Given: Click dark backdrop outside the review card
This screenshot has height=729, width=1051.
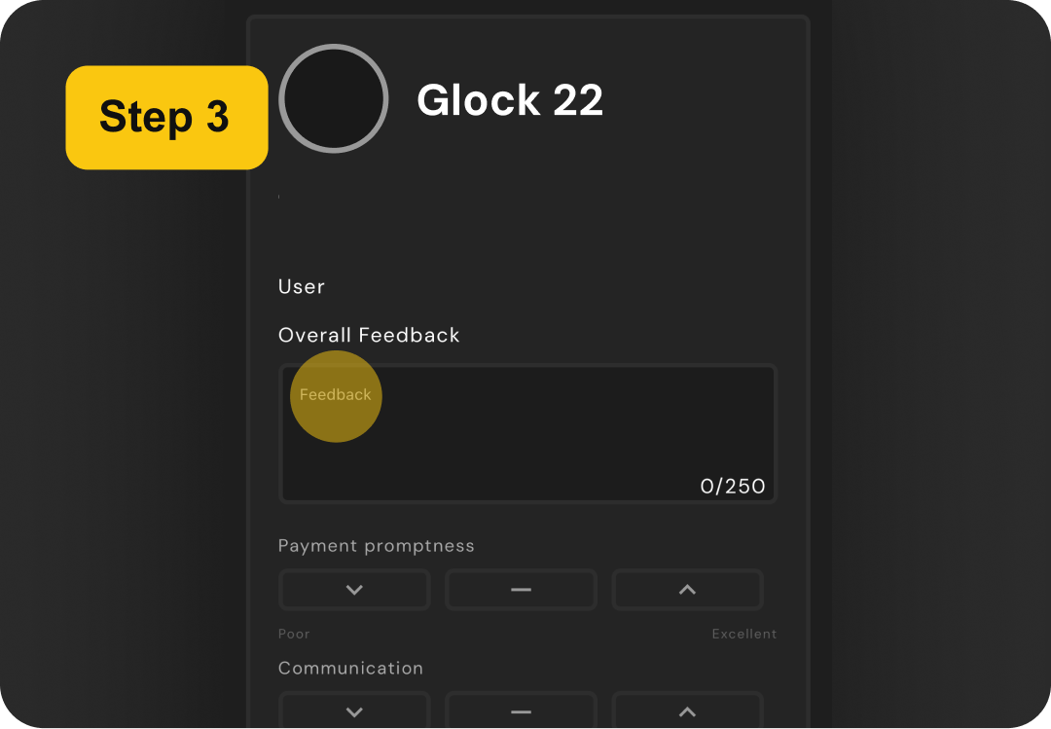Looking at the screenshot, I should 924,389.
